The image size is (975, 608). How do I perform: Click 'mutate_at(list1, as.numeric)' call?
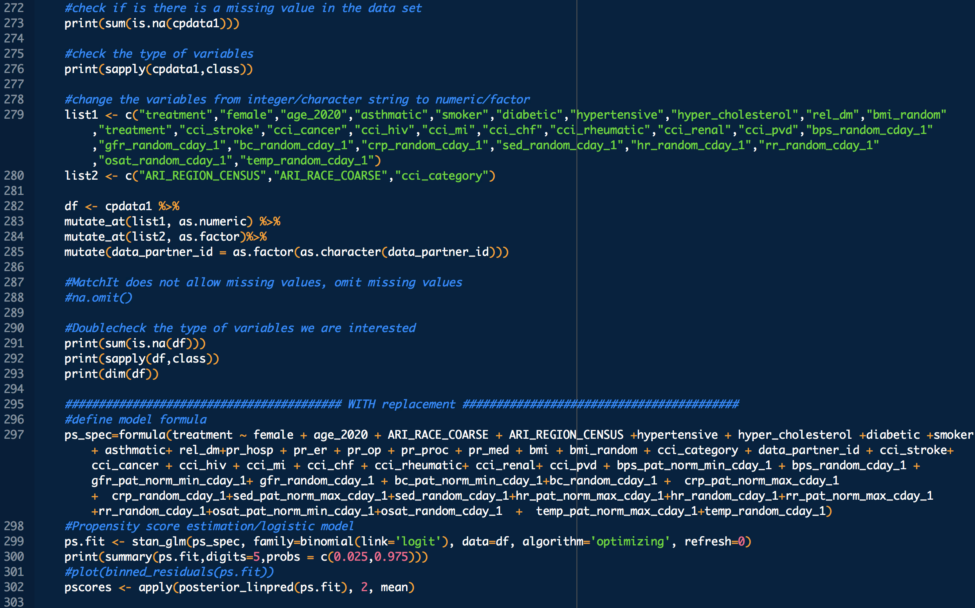pyautogui.click(x=159, y=221)
